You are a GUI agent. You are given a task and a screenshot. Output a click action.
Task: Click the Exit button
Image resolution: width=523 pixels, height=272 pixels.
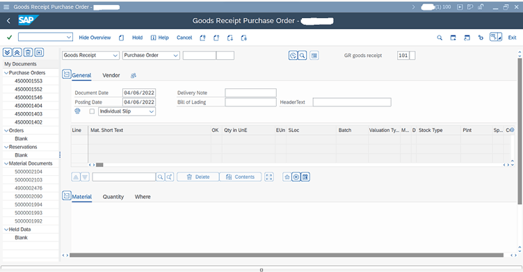point(512,38)
